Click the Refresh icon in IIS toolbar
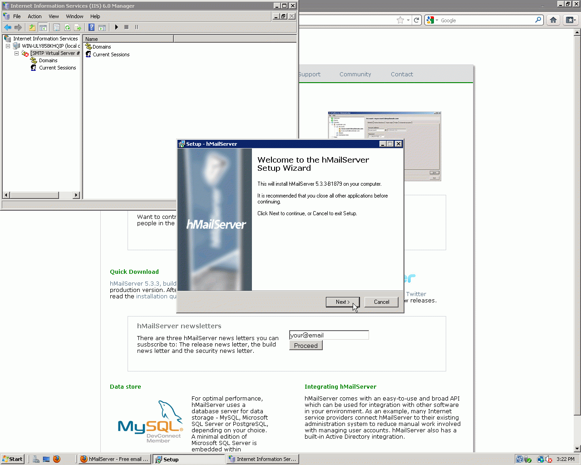This screenshot has width=581, height=465. pyautogui.click(x=67, y=27)
